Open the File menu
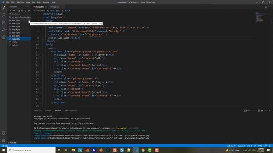 tap(7, 2)
